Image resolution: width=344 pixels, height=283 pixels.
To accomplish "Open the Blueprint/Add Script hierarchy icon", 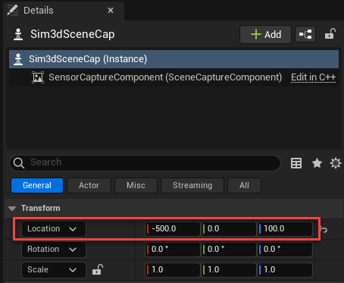I will (x=305, y=34).
